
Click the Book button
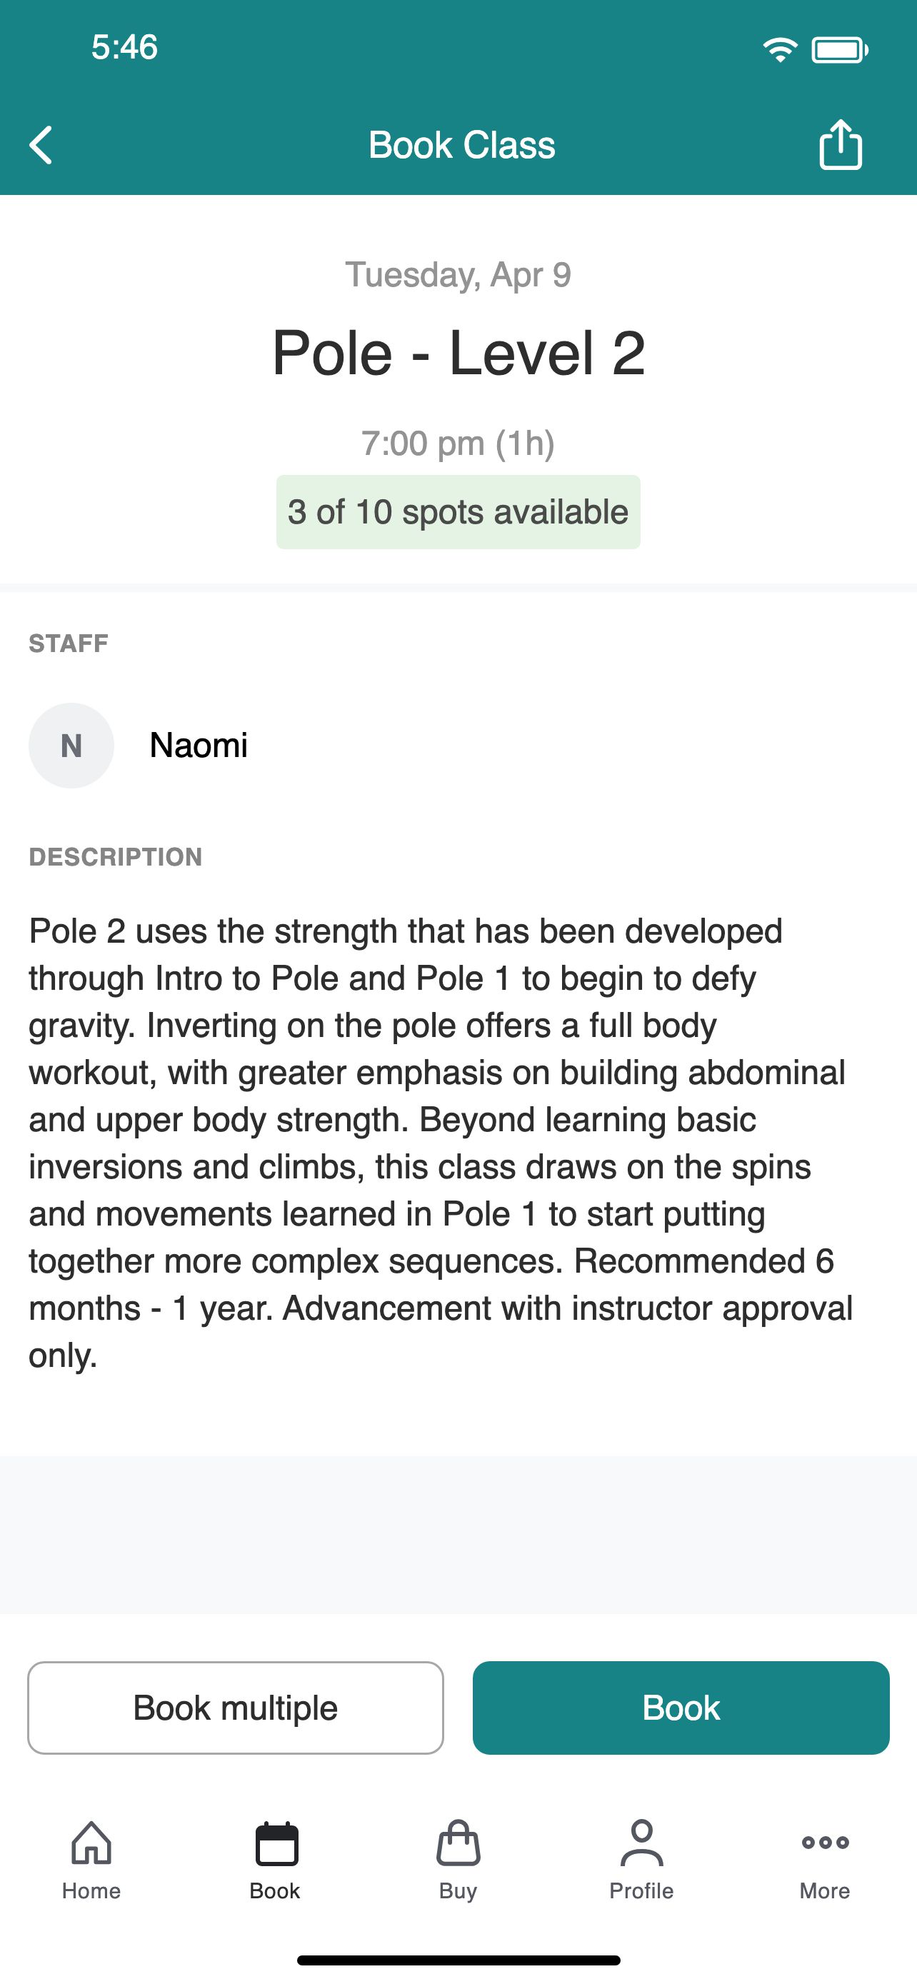681,1708
